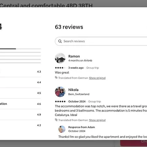Click into the Search reviews field
The image size is (147, 147).
[x=101, y=41]
